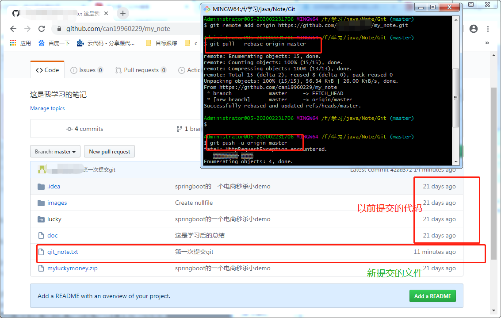Reload the page with refresh icon
The image size is (501, 318).
click(x=42, y=29)
